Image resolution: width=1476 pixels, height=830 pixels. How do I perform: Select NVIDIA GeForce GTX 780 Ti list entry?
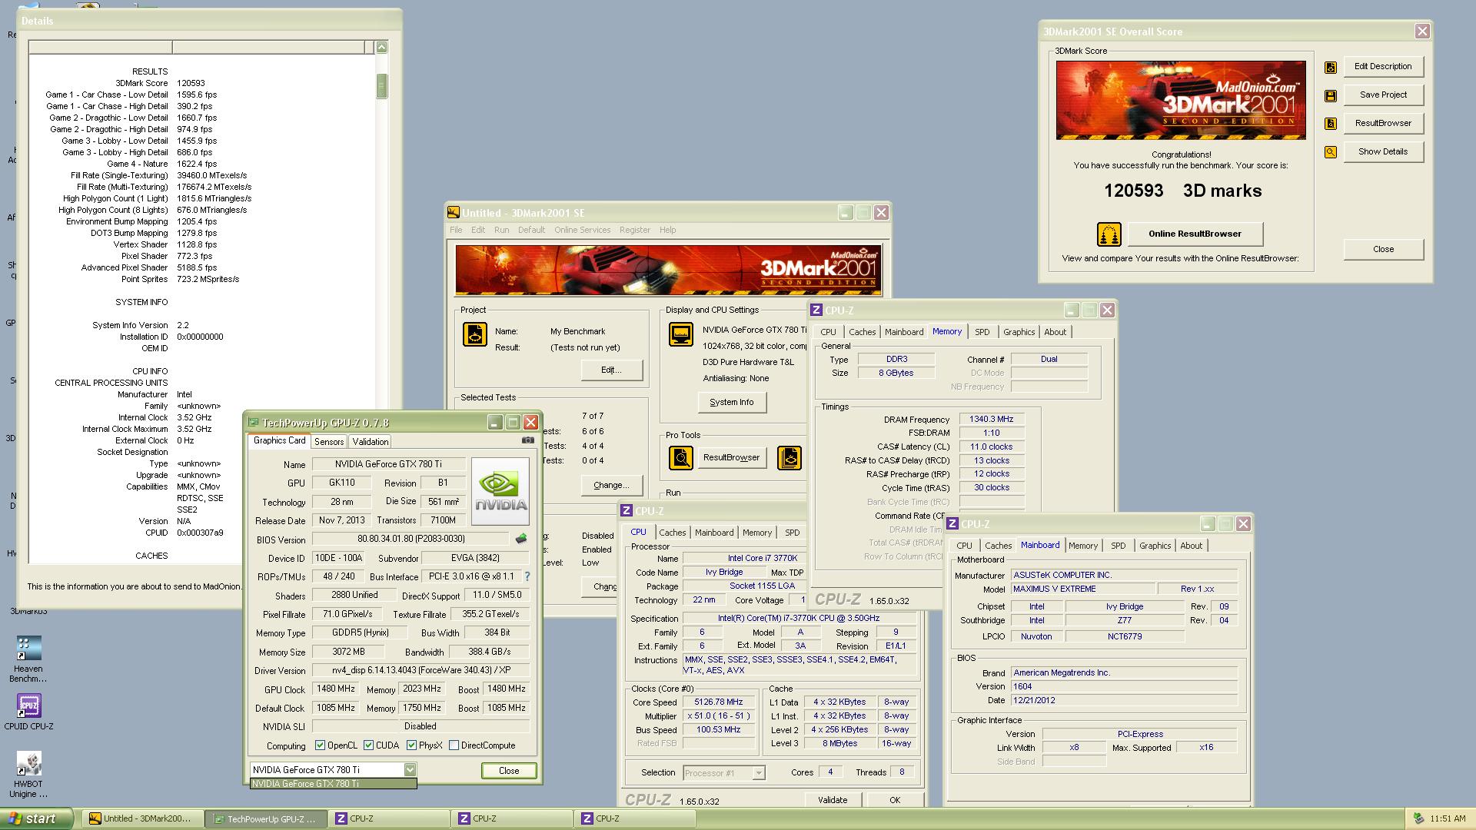click(334, 784)
